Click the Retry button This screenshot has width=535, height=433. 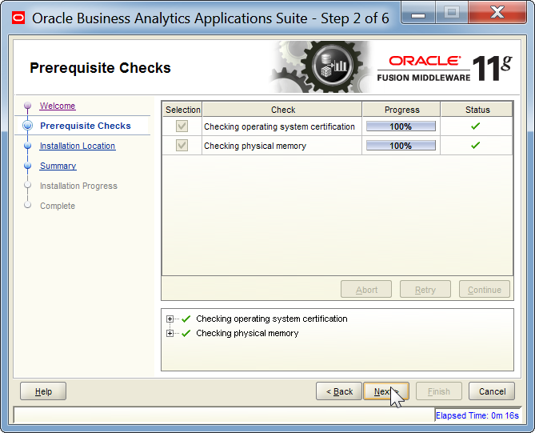coord(425,290)
